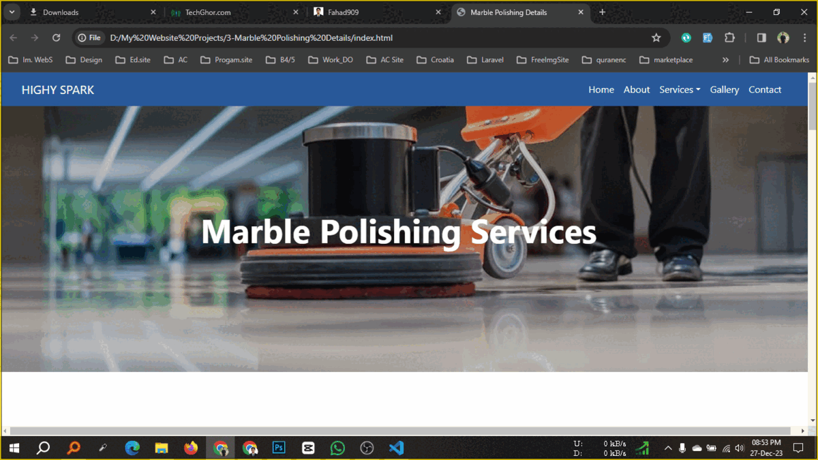
Task: Click the browser back arrow
Action: pyautogui.click(x=14, y=38)
